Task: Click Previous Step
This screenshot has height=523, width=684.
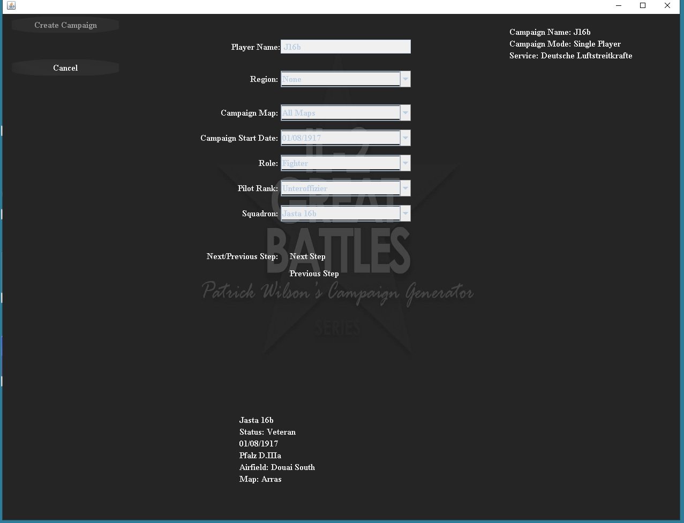Action: (314, 274)
